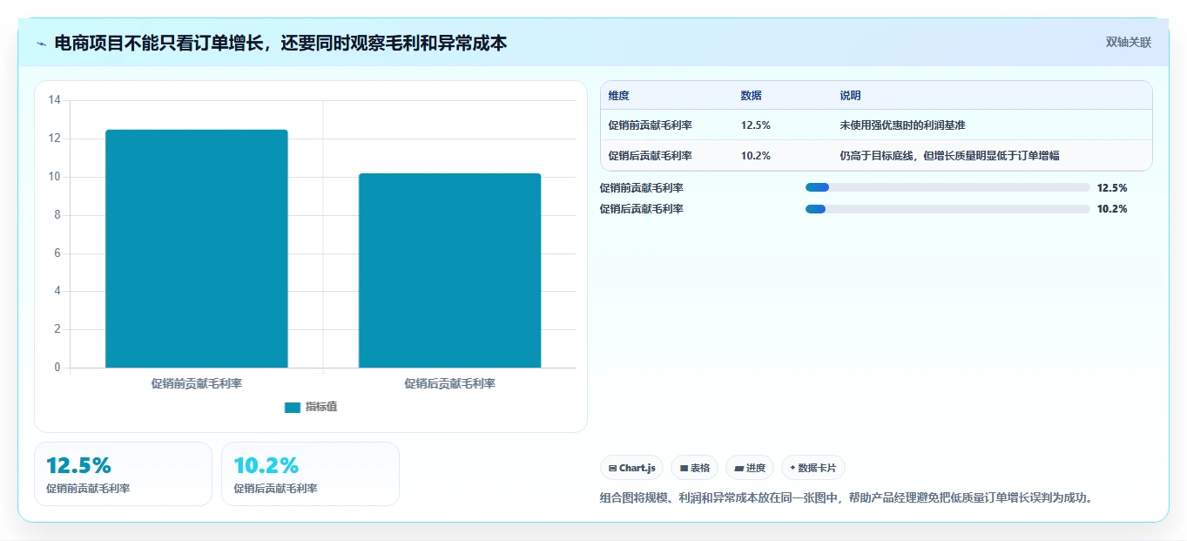Click the 促销后贡献毛利率 chart bar
Screen dimensions: 1187x541
pos(449,271)
